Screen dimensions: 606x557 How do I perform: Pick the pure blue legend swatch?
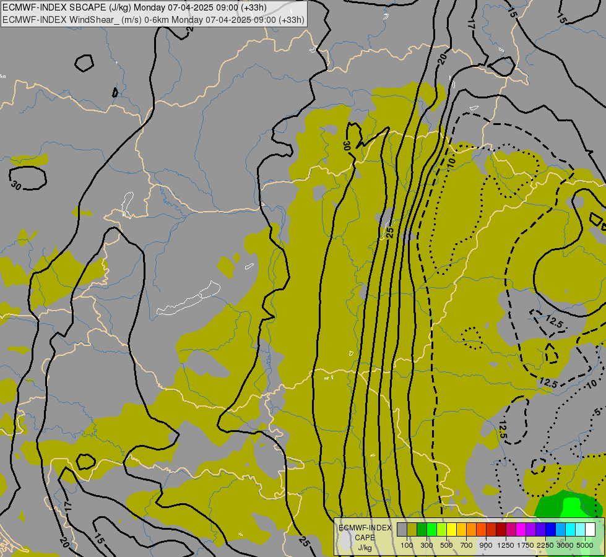550,529
